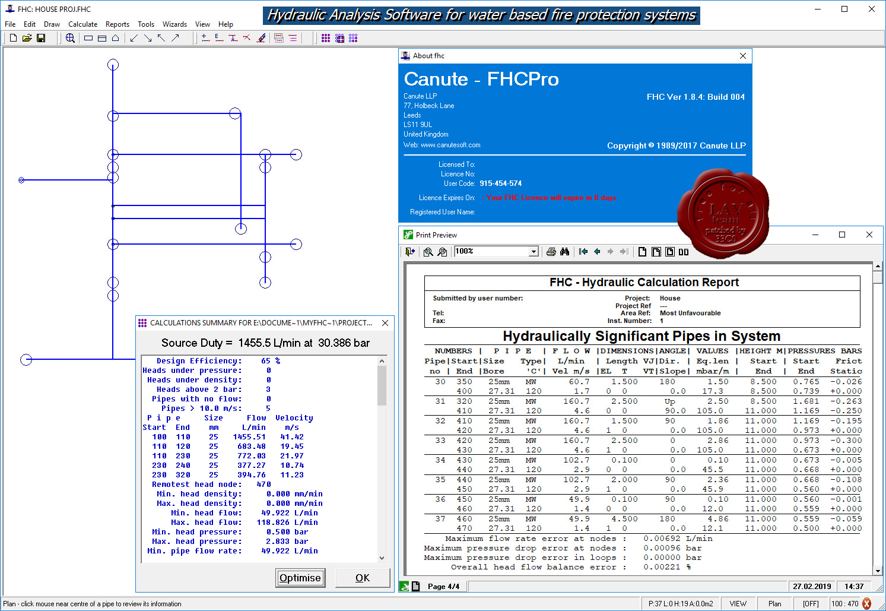Click the small source node at far left of pipe
This screenshot has height=611, width=886.
click(x=21, y=180)
